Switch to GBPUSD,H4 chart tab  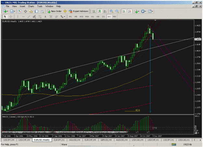pyautogui.click(x=106, y=140)
